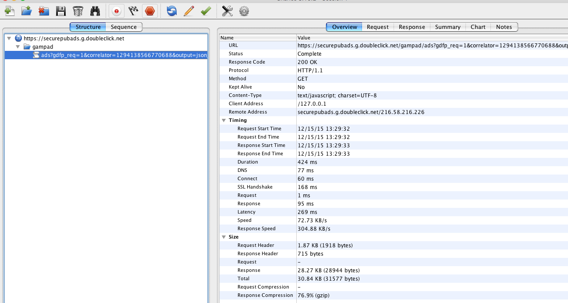This screenshot has width=568, height=303.
Task: Collapse the gampad folder node
Action: click(18, 46)
